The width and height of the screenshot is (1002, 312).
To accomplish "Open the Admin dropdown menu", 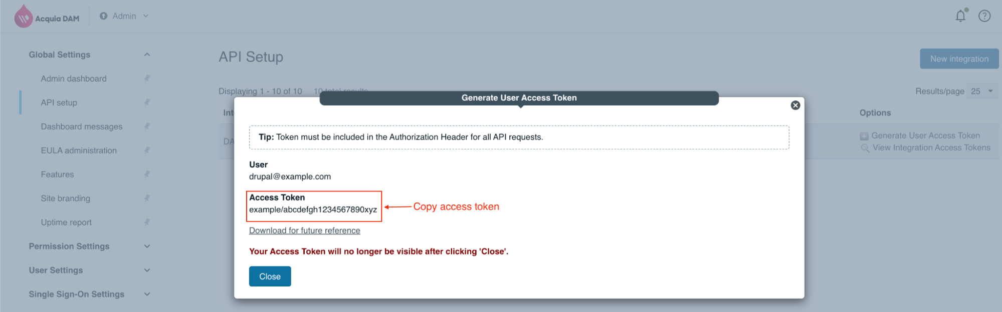I will point(124,16).
